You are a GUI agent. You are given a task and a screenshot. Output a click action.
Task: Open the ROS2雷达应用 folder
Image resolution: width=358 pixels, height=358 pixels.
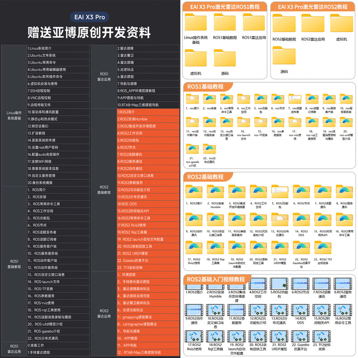[313, 24]
